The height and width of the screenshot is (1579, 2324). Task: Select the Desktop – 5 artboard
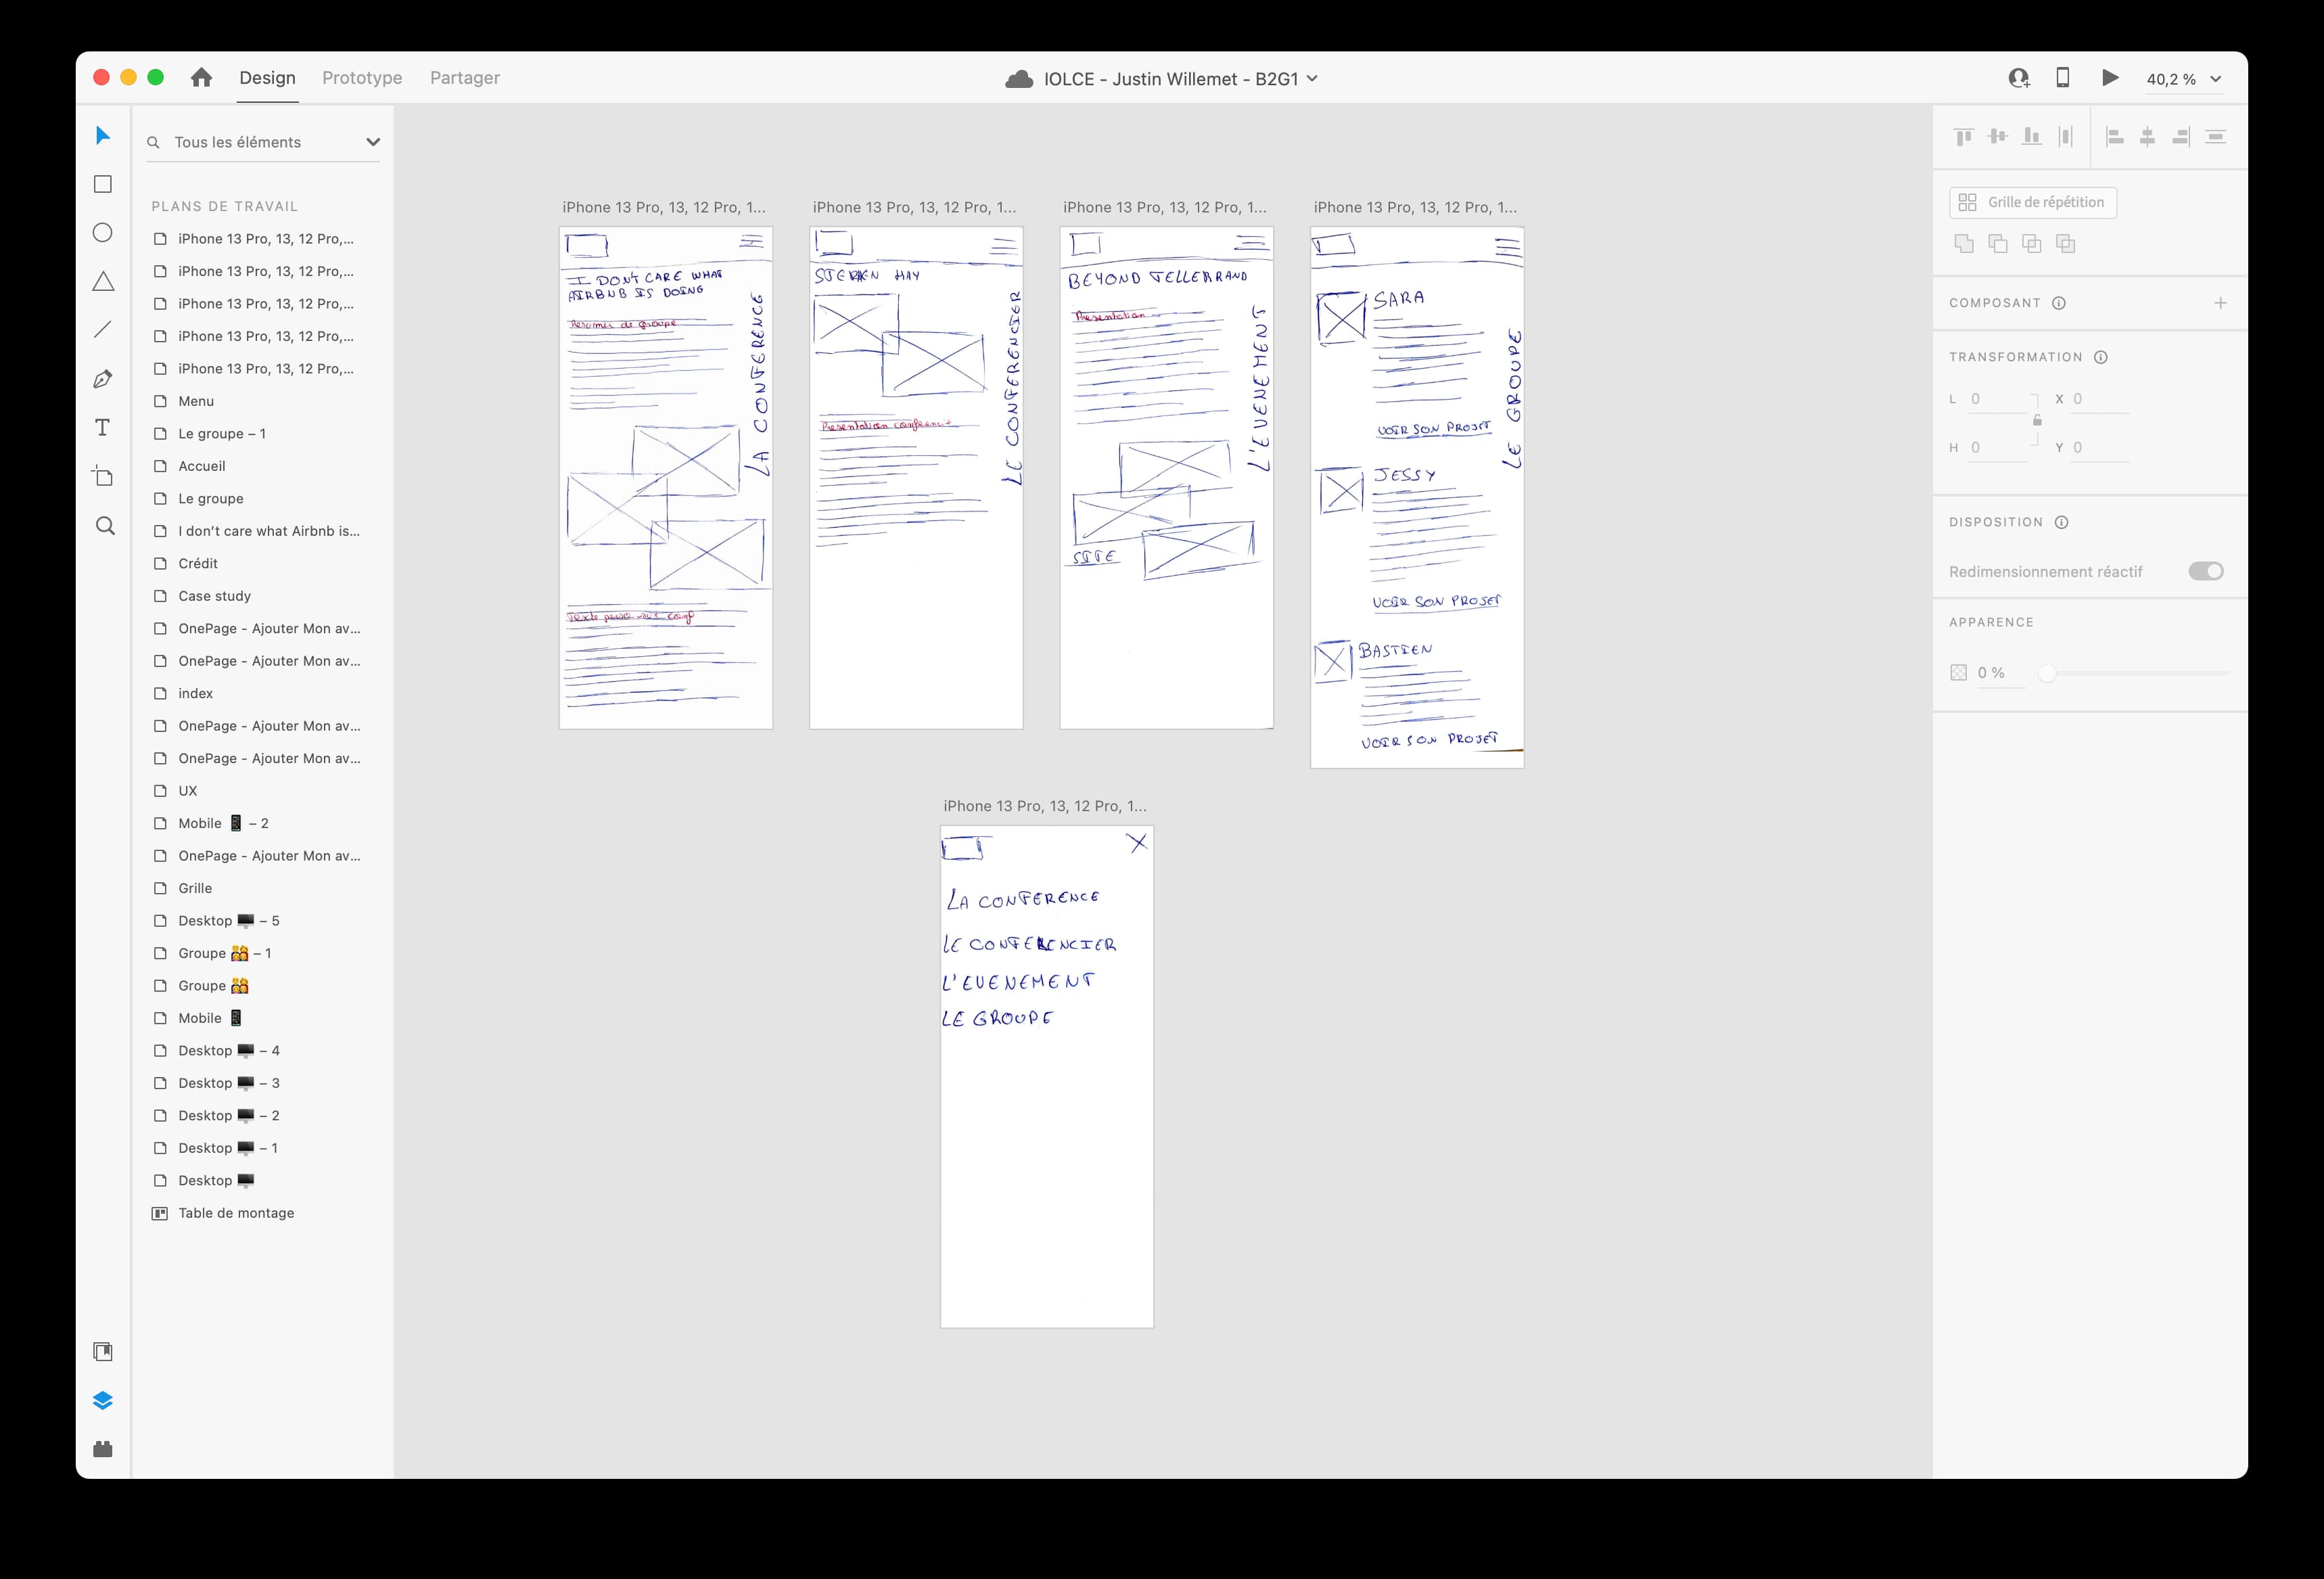262,921
